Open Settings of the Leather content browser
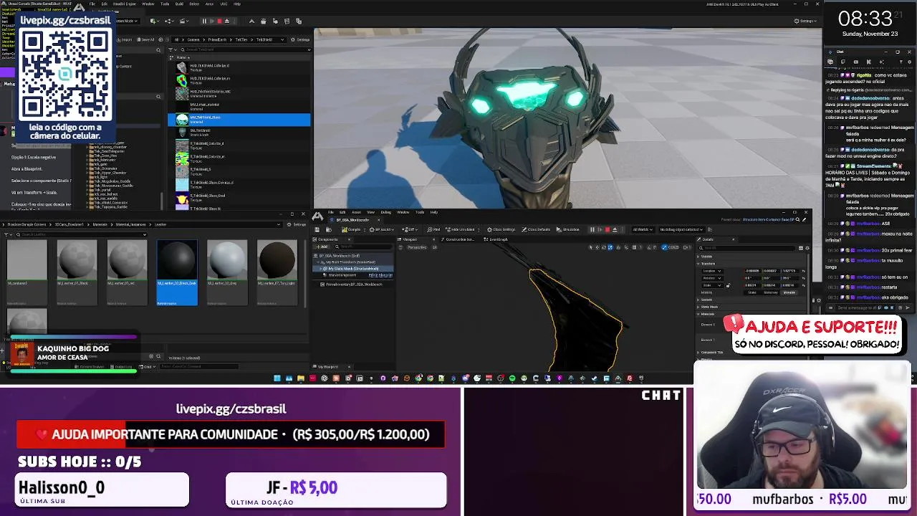917x516 pixels. [297, 224]
